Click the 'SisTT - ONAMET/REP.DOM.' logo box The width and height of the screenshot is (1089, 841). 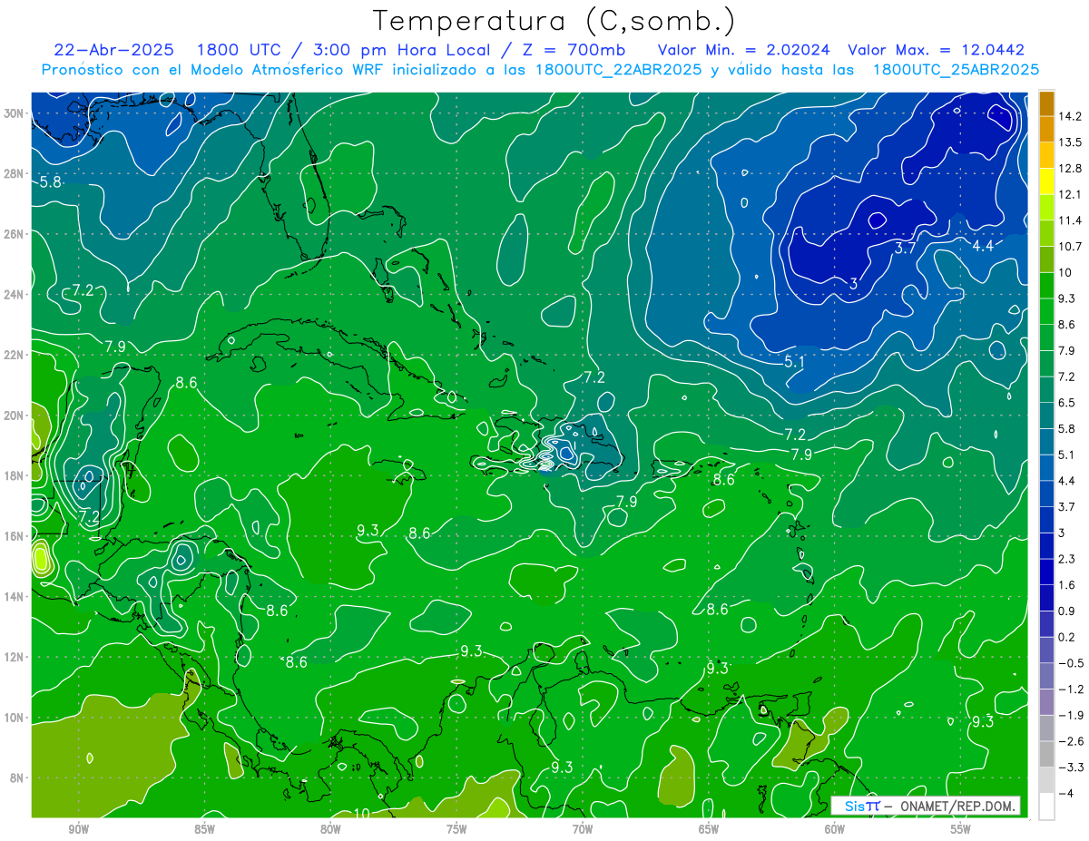tap(925, 806)
